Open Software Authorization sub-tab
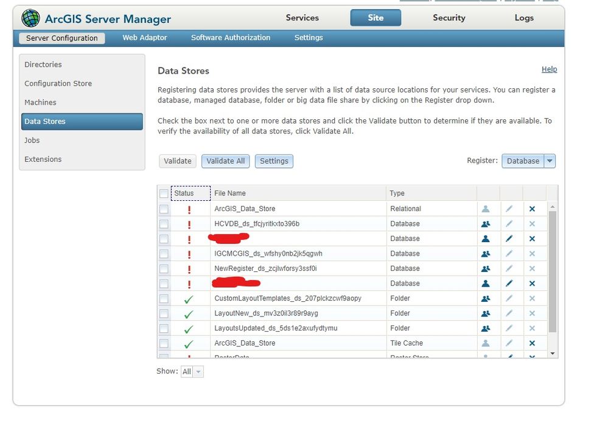Screen dimensions: 608x443 (x=231, y=38)
